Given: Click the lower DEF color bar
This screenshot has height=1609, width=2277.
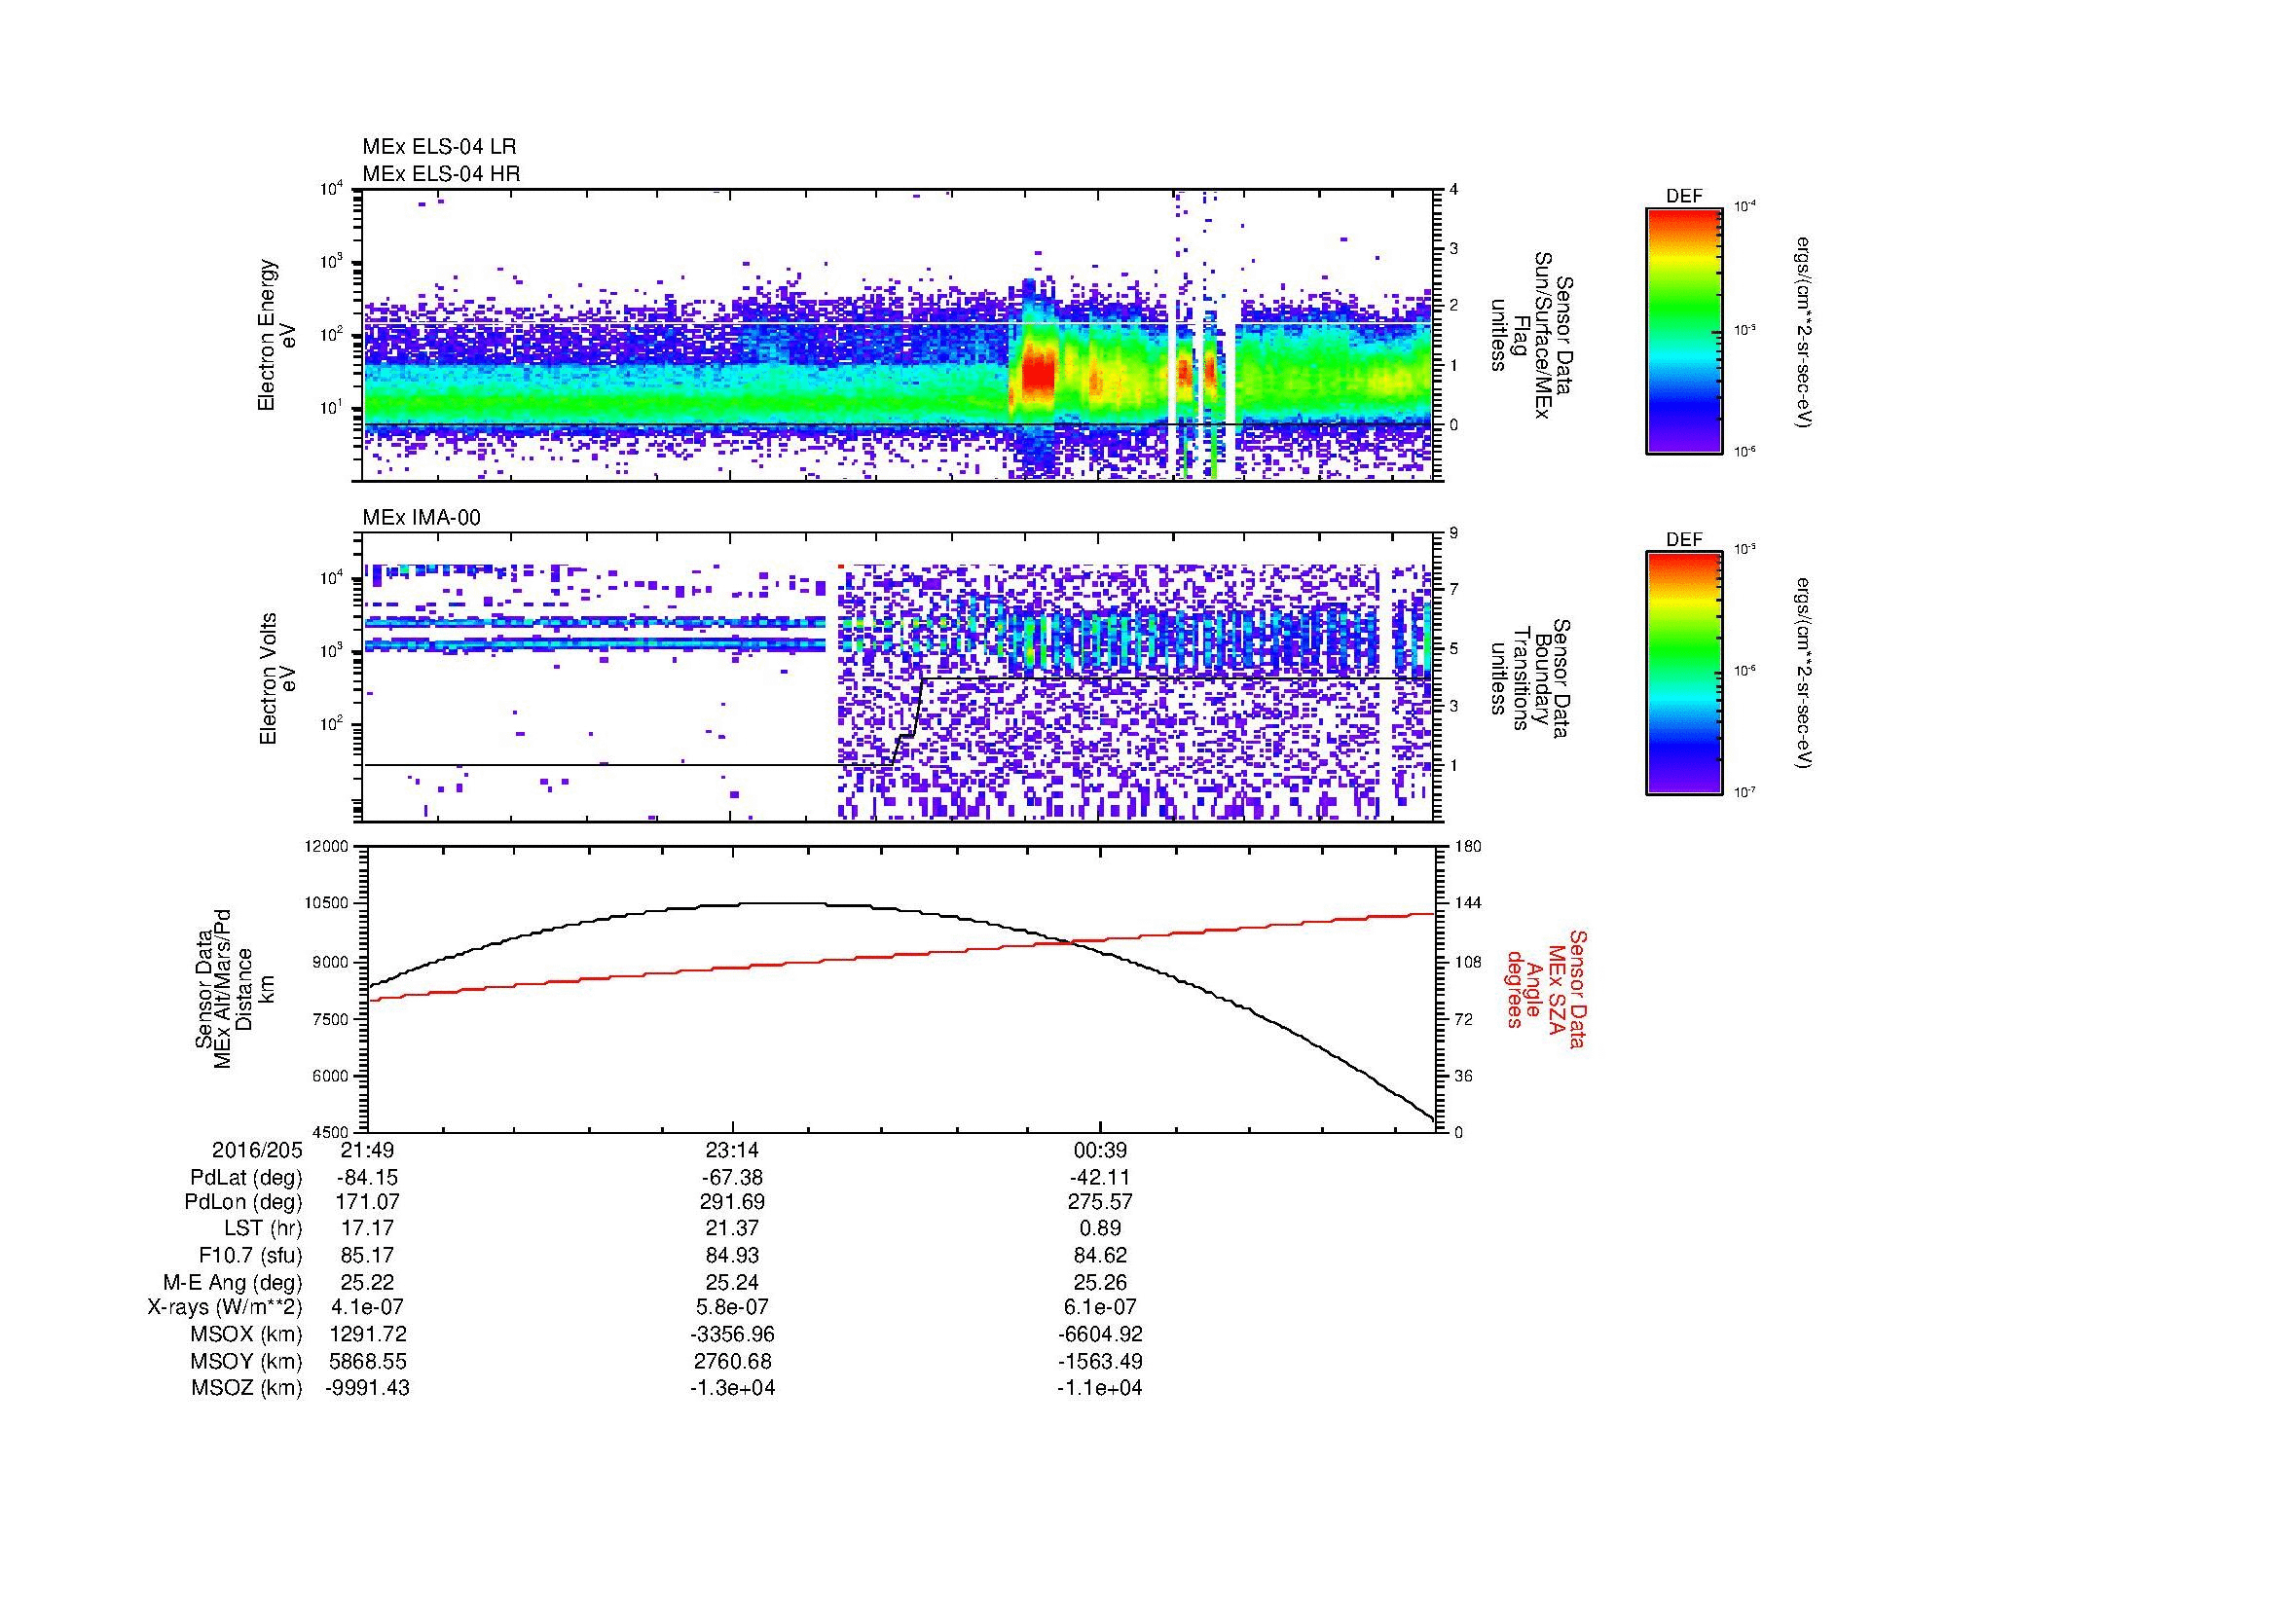Looking at the screenshot, I should click(1684, 674).
